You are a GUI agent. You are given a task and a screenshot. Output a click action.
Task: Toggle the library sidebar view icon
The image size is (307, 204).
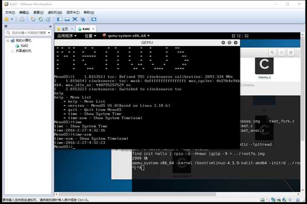tap(59, 19)
